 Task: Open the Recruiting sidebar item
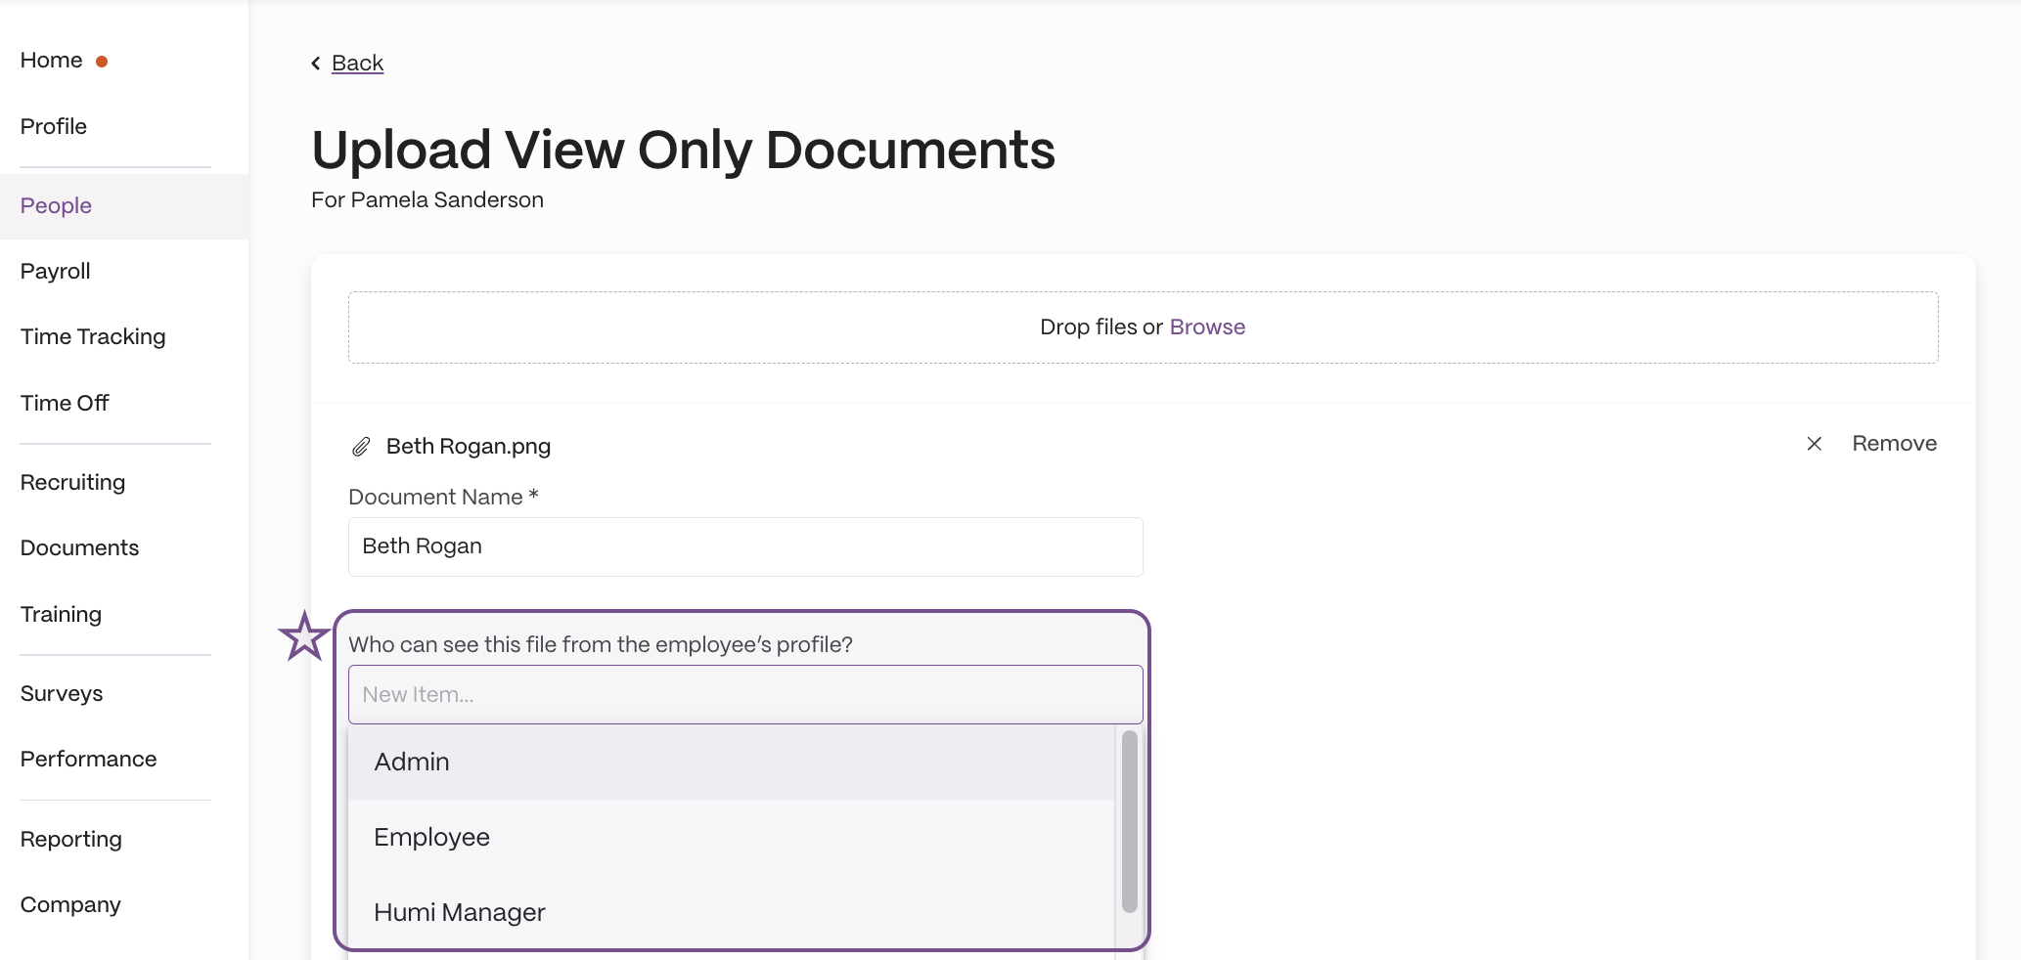(73, 483)
